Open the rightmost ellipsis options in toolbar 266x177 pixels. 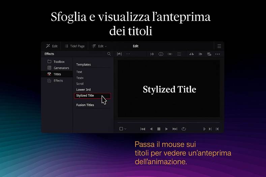(x=217, y=54)
